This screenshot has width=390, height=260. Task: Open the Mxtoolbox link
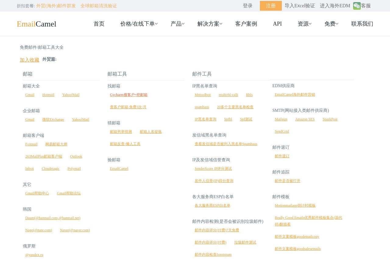pyautogui.click(x=203, y=95)
